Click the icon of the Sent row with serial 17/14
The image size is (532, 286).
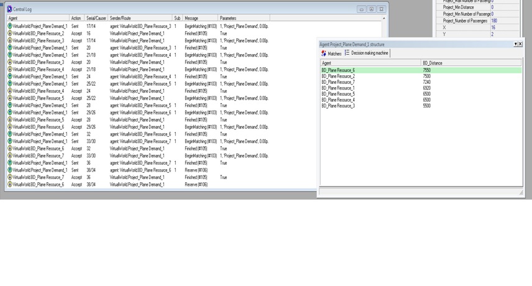(10, 26)
